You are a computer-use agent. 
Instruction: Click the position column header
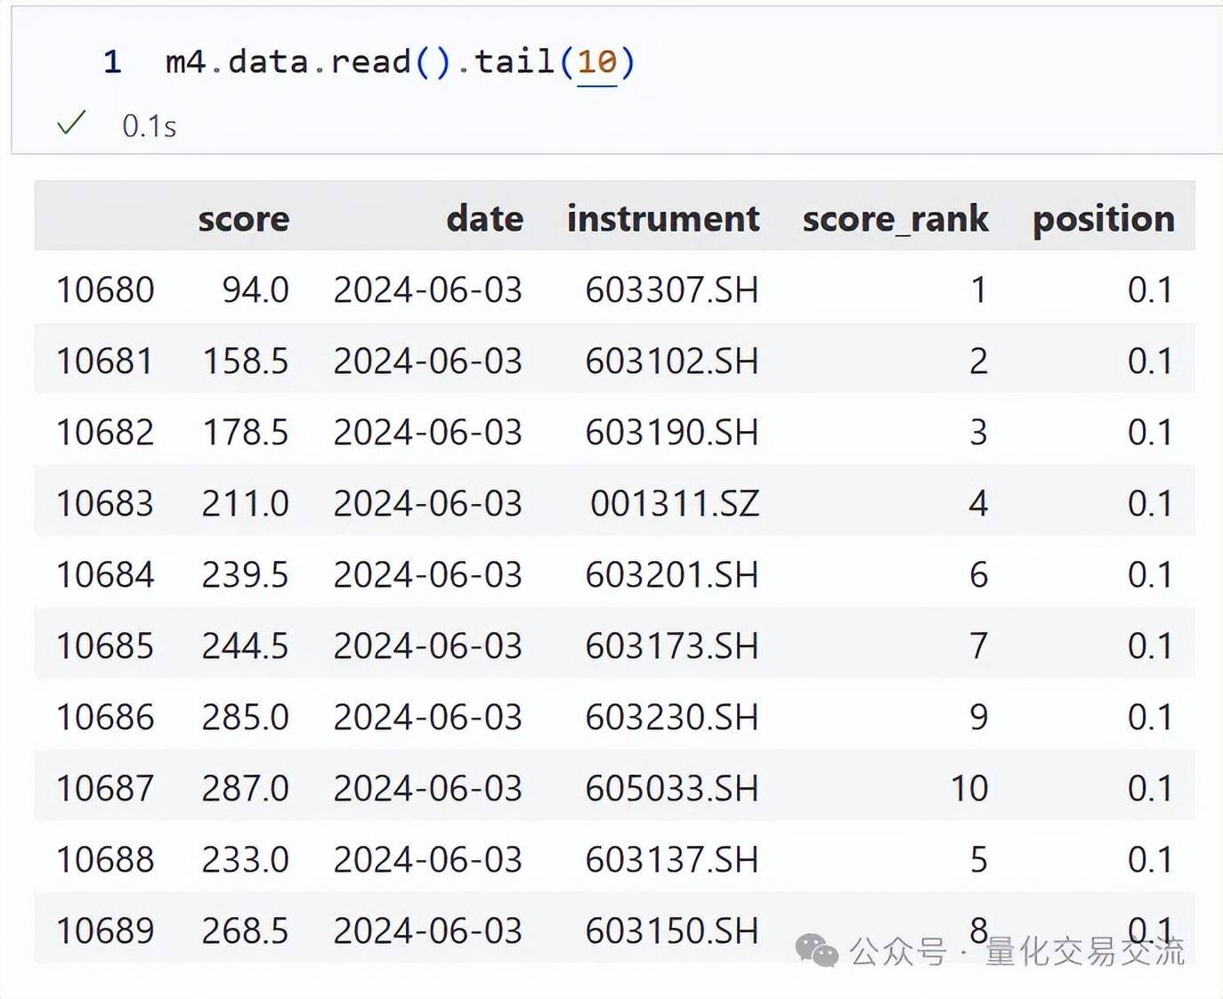1104,218
